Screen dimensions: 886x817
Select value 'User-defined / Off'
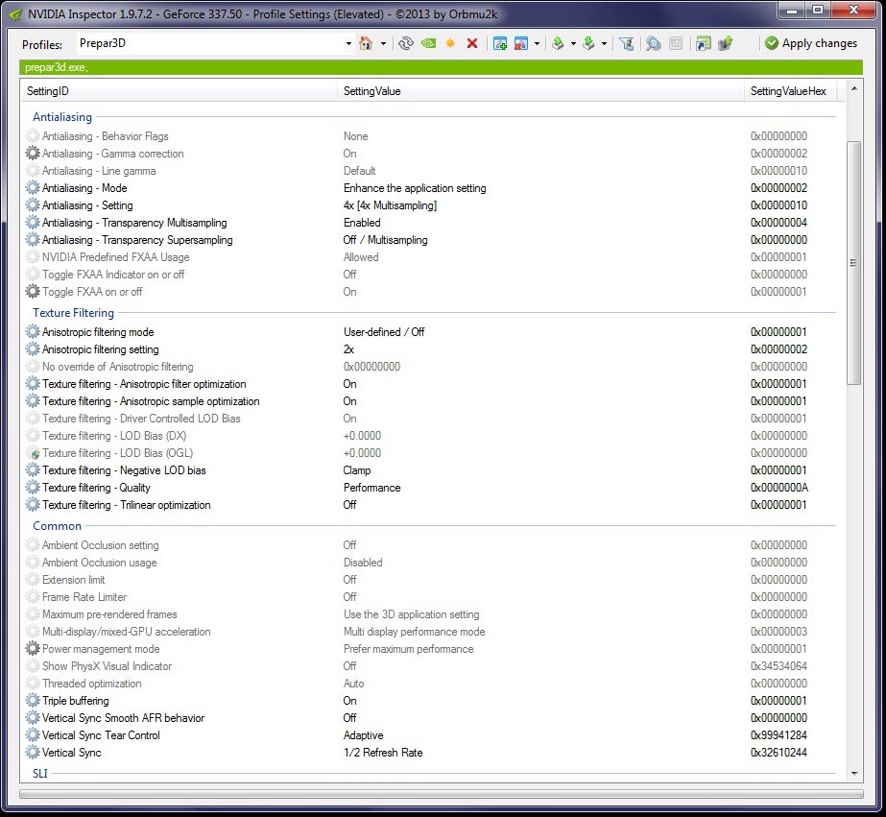coord(384,332)
